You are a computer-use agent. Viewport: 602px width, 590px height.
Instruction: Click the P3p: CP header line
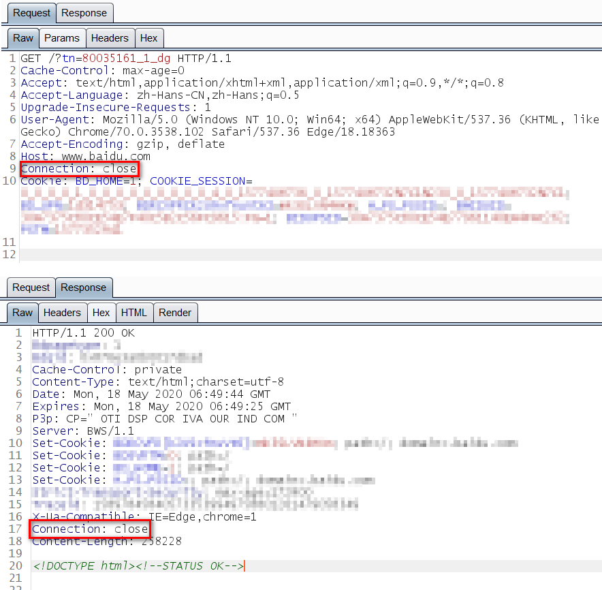click(165, 419)
